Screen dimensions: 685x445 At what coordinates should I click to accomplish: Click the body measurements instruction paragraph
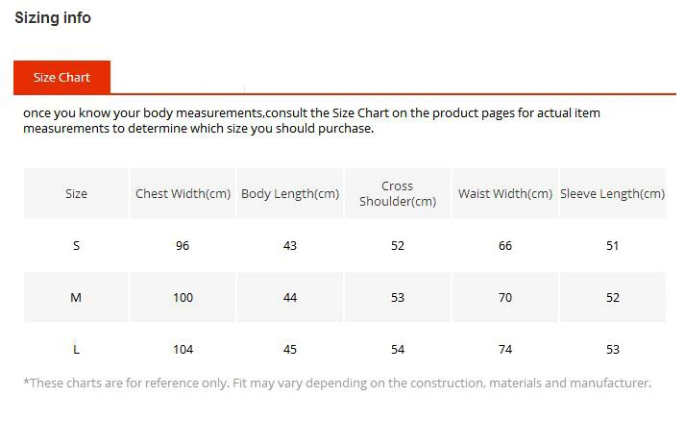click(x=311, y=121)
